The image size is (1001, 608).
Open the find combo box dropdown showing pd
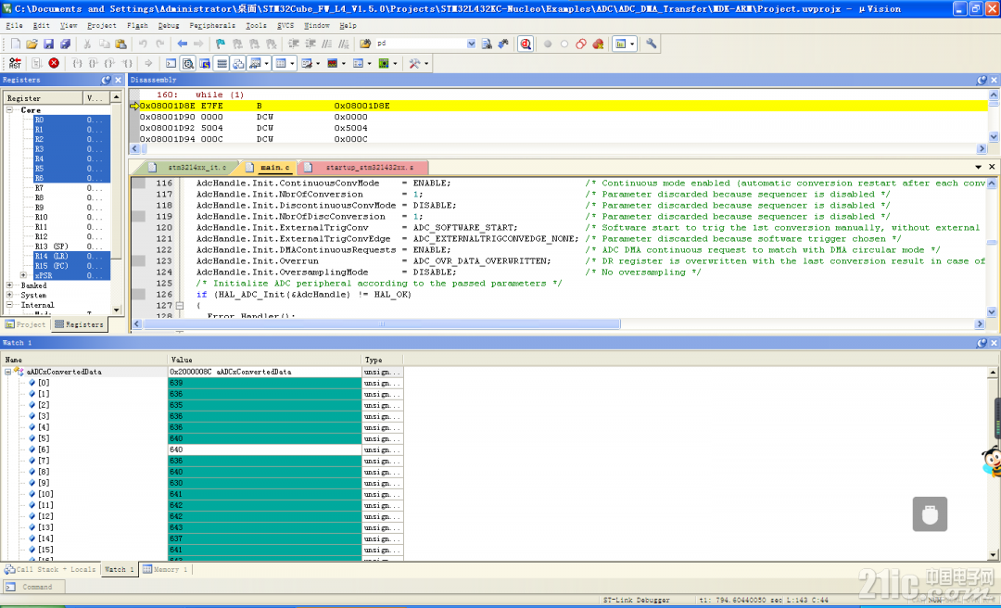click(471, 44)
